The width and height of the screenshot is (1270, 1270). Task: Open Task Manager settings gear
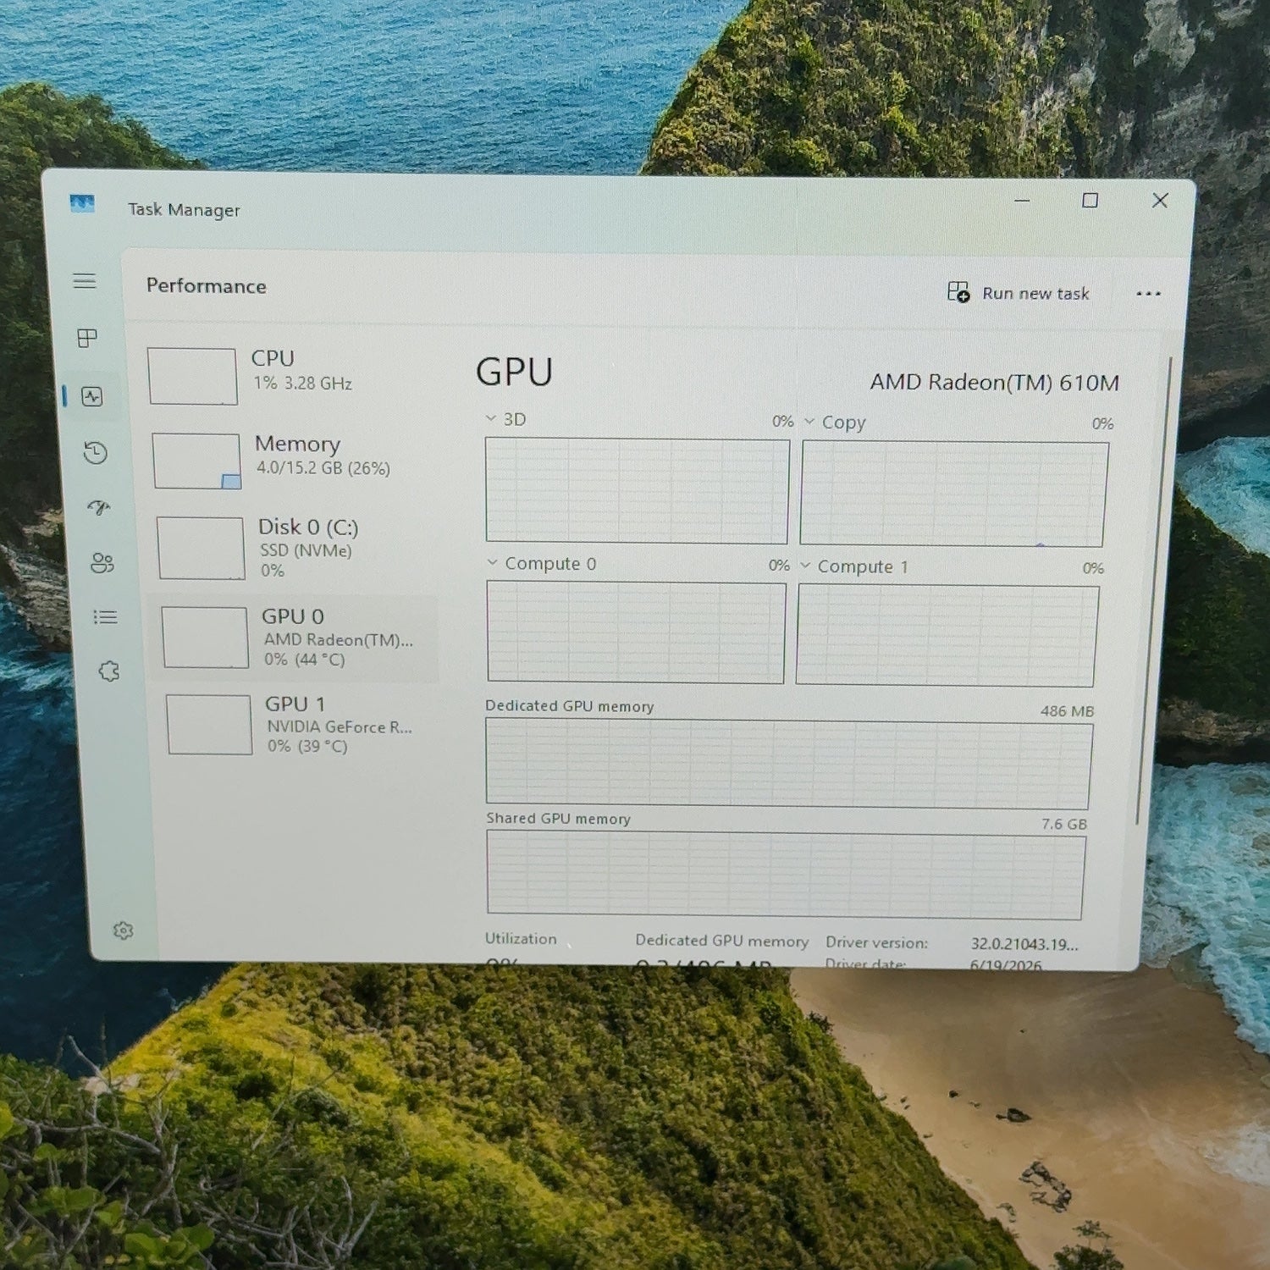pyautogui.click(x=124, y=930)
